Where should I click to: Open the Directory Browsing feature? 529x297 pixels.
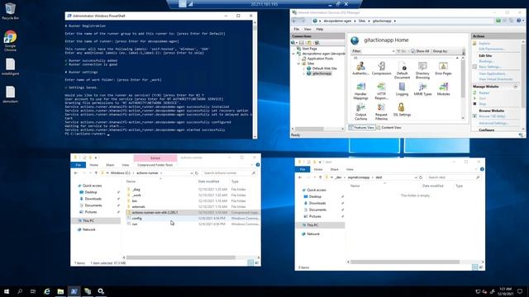click(x=422, y=70)
